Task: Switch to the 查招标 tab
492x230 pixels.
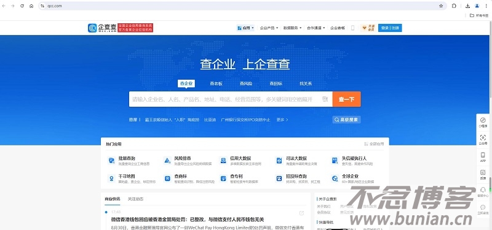Action: pyautogui.click(x=276, y=83)
